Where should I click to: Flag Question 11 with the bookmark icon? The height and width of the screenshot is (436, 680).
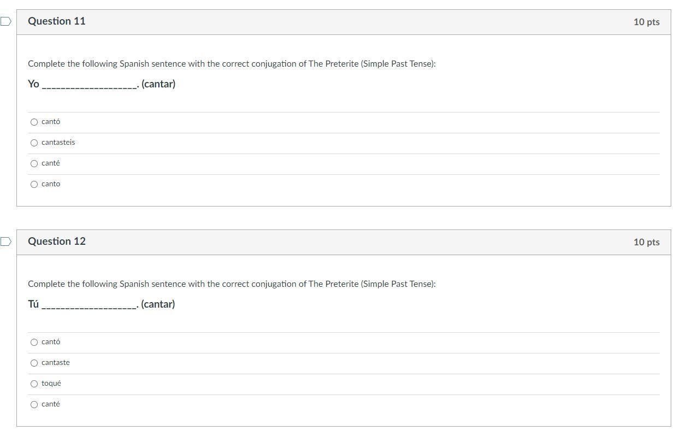tap(5, 21)
